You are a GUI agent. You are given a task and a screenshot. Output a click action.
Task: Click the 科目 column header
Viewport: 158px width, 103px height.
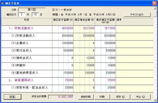pyautogui.click(x=27, y=22)
